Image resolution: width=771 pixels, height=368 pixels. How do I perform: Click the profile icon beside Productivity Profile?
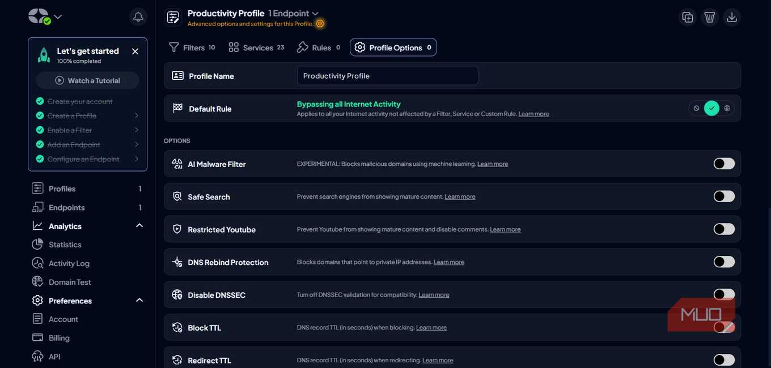pyautogui.click(x=173, y=17)
